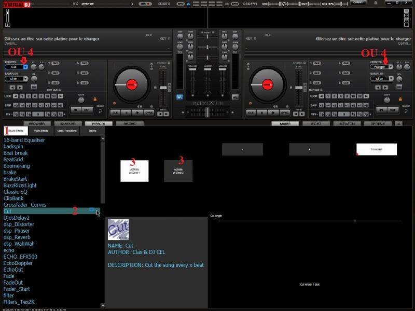Toggle Activate on Deck 1 for Cut
This screenshot has width=415, height=311.
pyautogui.click(x=134, y=171)
